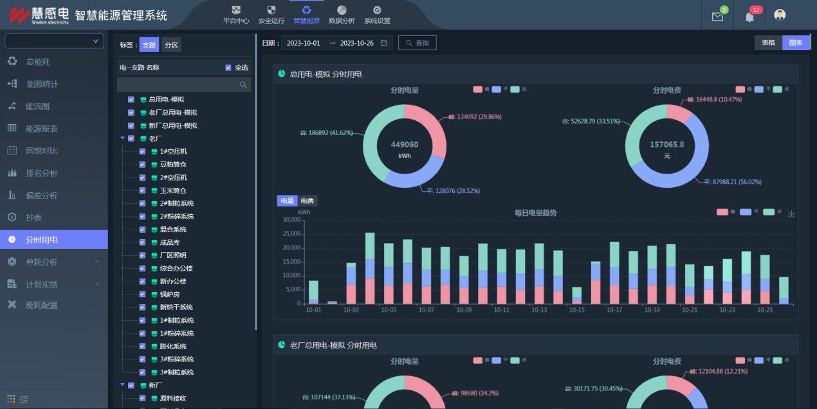Click the calendar icon in date field

coord(384,43)
